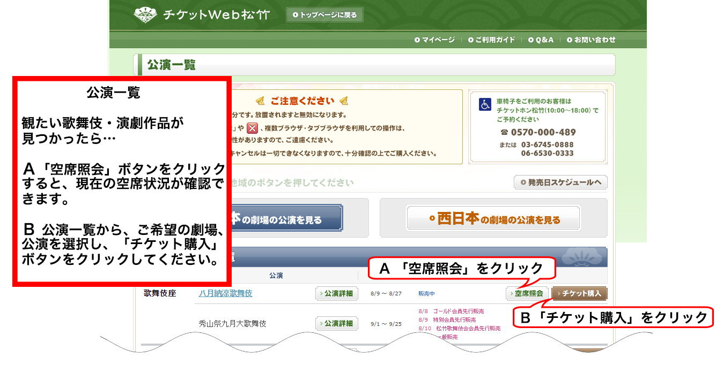The width and height of the screenshot is (716, 365).
Task: Open the Q&A page link
Action: [541, 40]
